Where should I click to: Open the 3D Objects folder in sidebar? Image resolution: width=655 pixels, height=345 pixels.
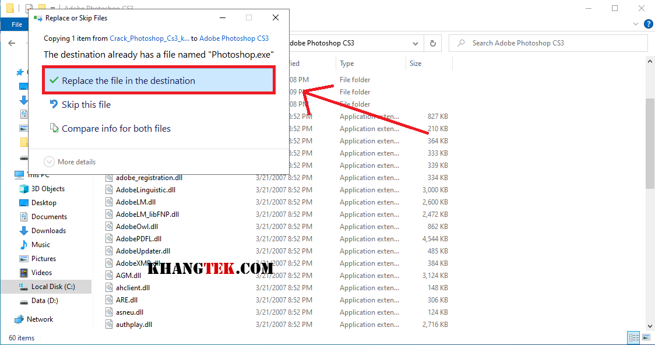[48, 189]
